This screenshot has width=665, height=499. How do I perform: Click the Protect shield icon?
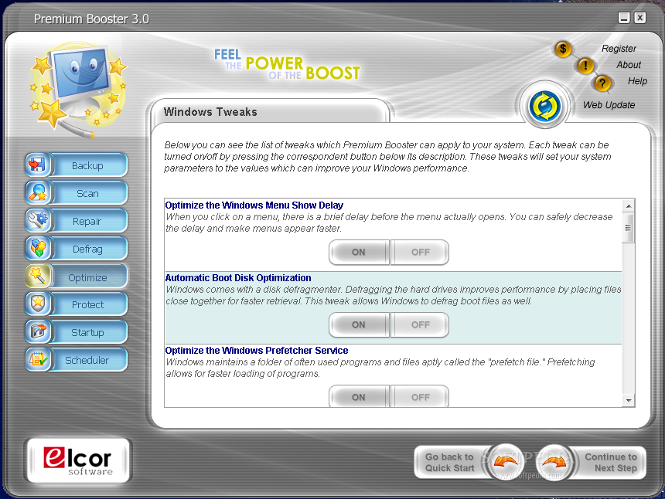37,304
